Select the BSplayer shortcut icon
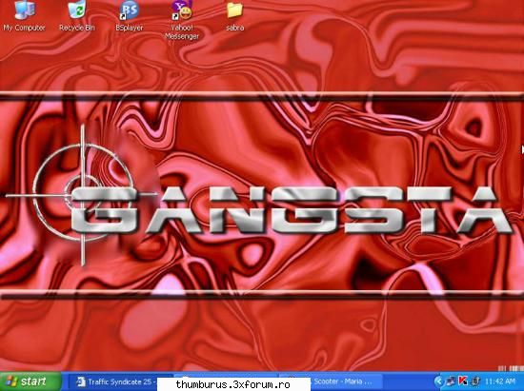Viewport: 524px width, 391px height. tap(130, 16)
